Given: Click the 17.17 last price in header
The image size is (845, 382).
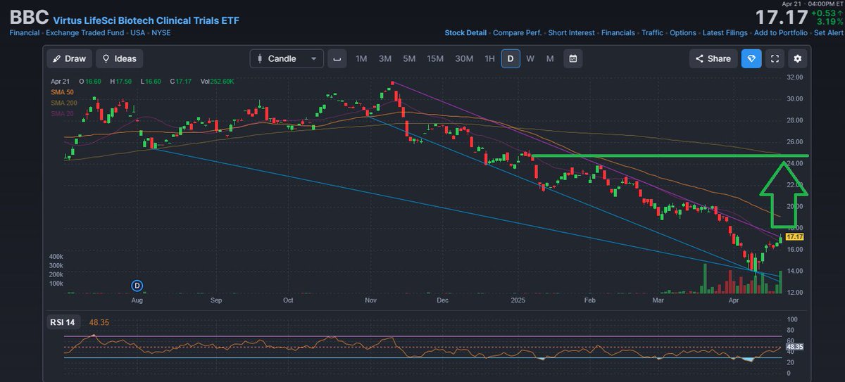Looking at the screenshot, I should 782,18.
